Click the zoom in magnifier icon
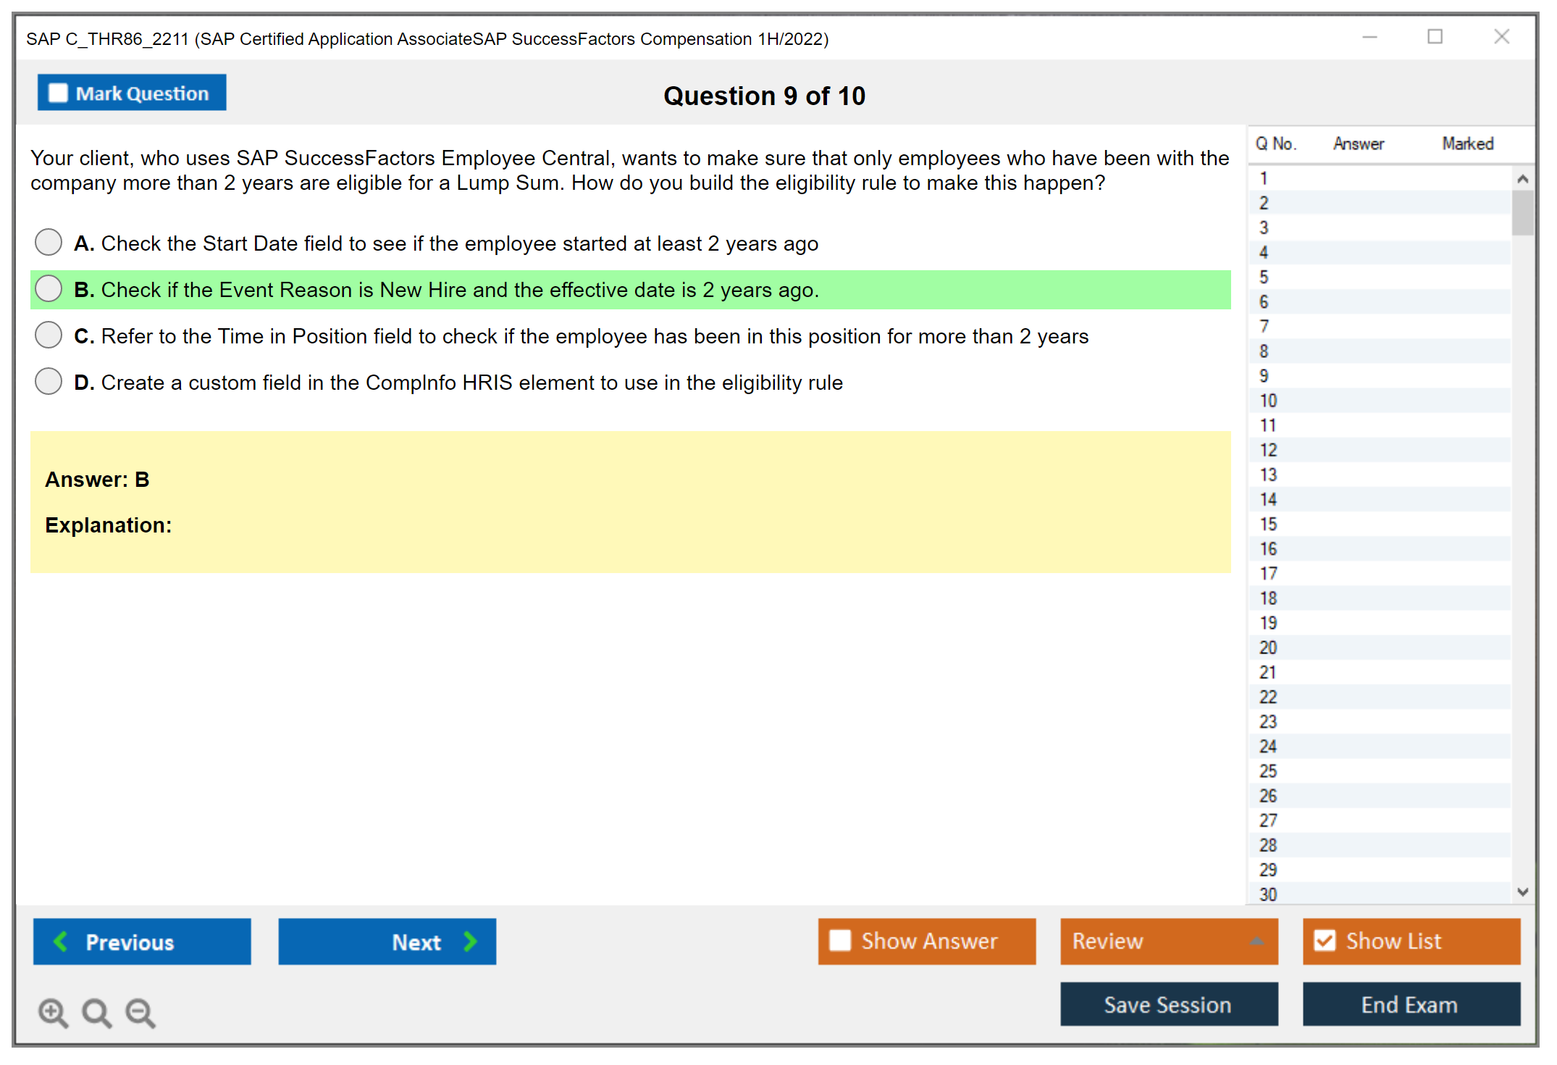 point(53,1012)
